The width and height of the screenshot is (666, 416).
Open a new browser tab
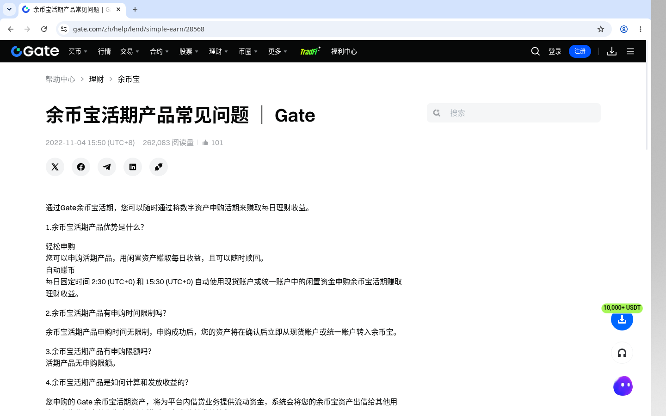click(x=135, y=9)
